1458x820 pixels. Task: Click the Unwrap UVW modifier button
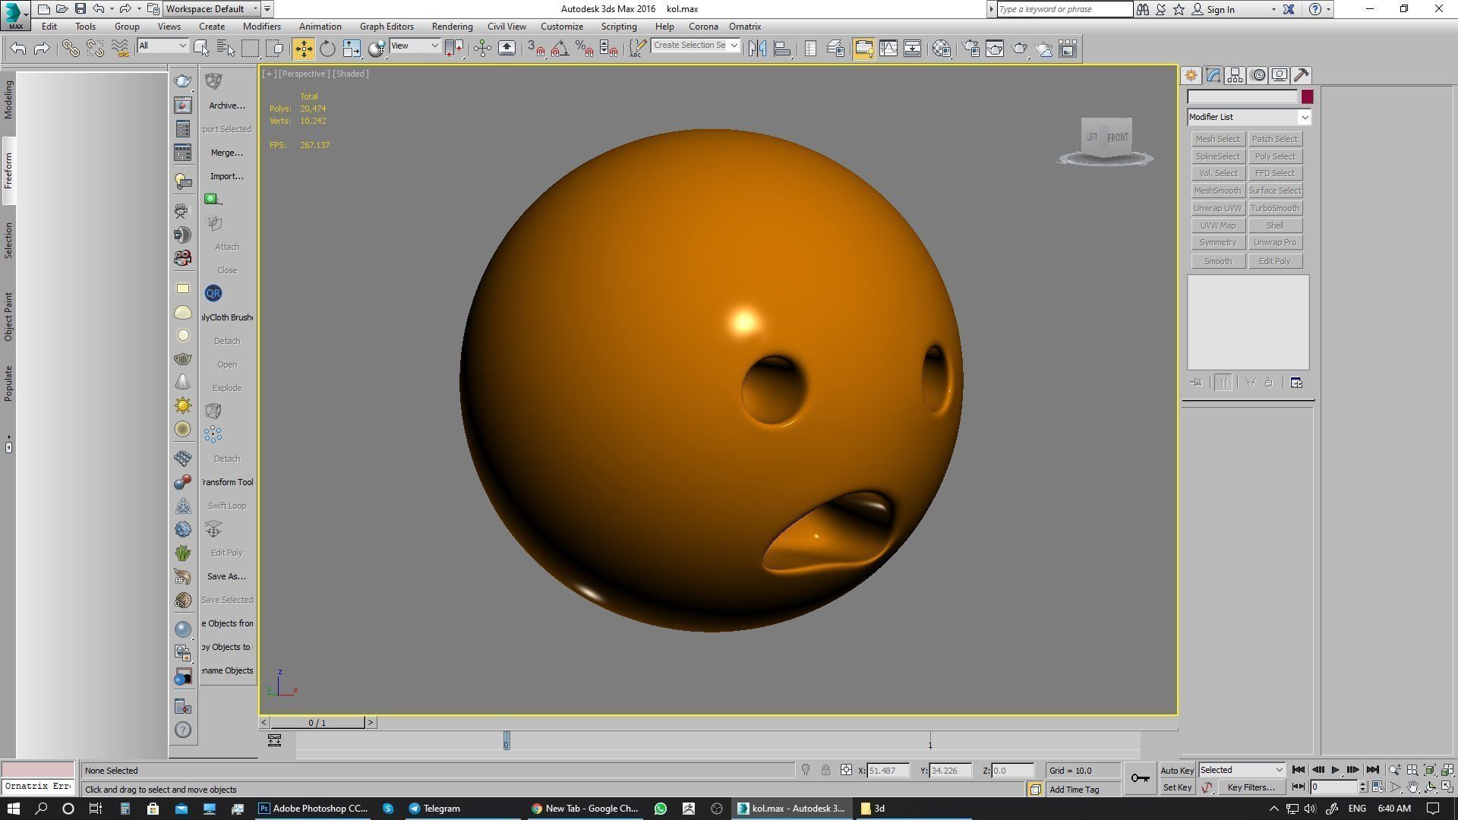coord(1217,208)
